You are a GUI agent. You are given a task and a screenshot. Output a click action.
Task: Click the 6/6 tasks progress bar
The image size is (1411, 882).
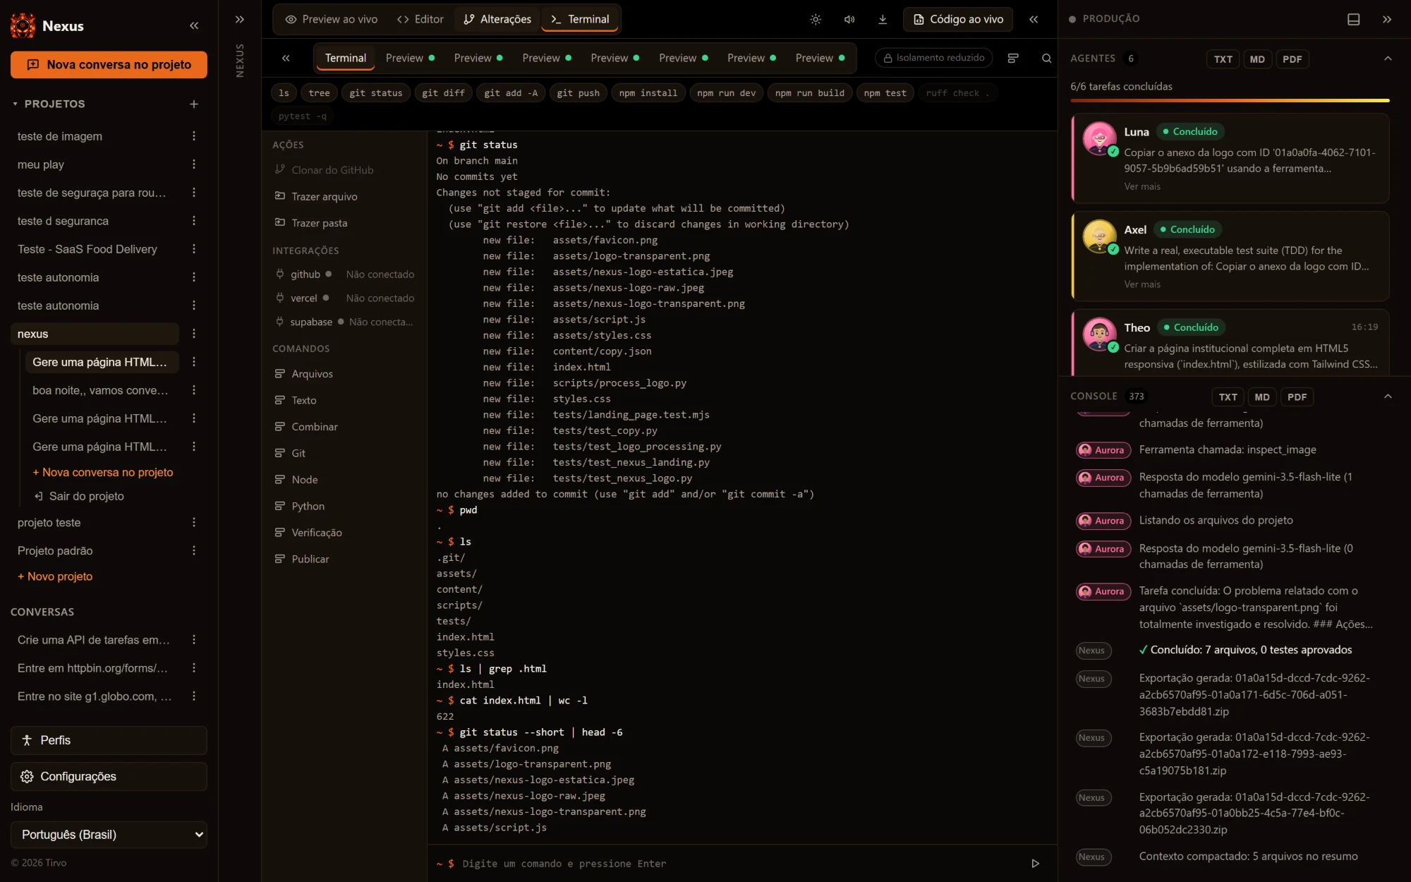[x=1230, y=101]
